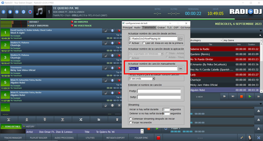Click play-pause step button in tracks preview

click(x=233, y=96)
